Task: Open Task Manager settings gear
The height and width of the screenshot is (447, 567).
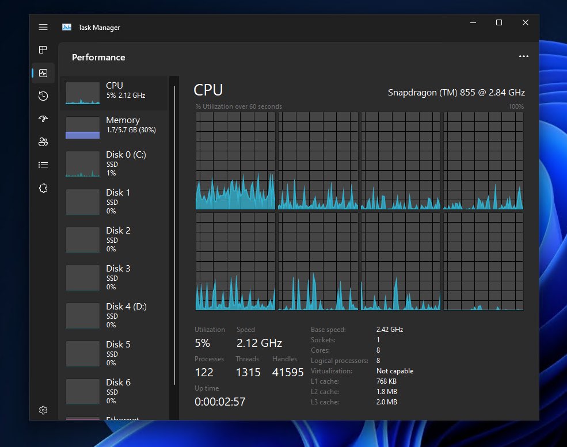Action: point(43,410)
